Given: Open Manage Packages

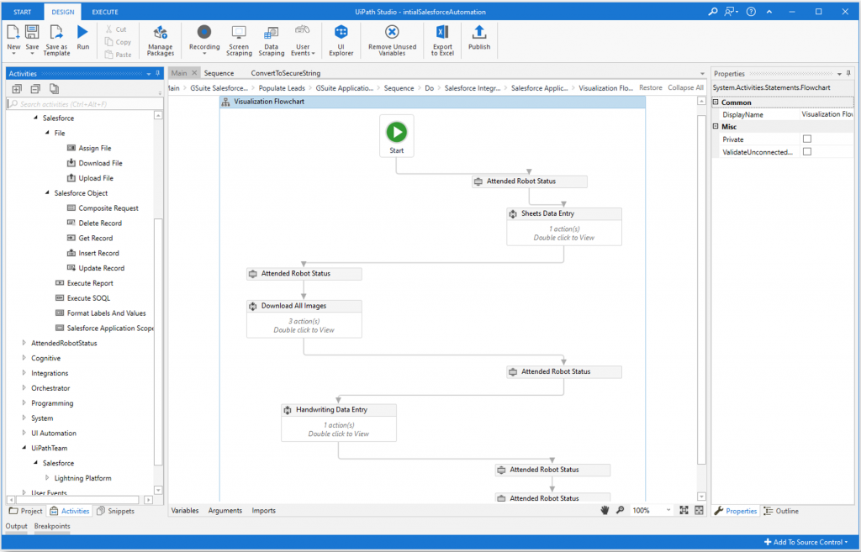Looking at the screenshot, I should [x=161, y=40].
